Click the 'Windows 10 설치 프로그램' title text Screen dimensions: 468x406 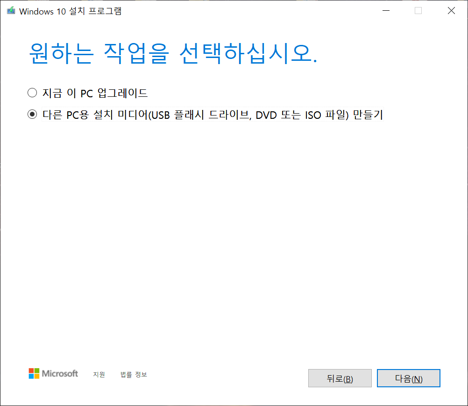point(71,11)
